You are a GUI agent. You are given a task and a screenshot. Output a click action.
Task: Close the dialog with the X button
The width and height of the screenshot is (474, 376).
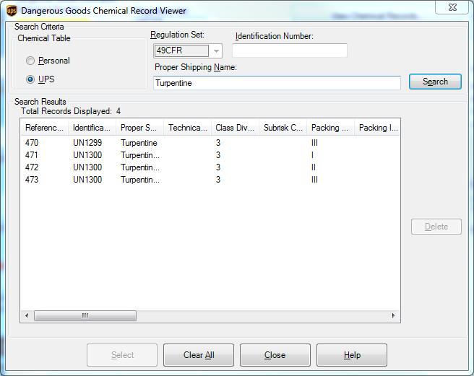click(x=452, y=7)
